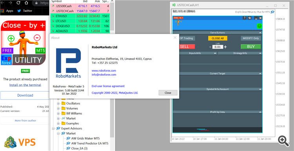Click the magnifier zoom icon
This screenshot has width=294, height=151.
(283, 141)
